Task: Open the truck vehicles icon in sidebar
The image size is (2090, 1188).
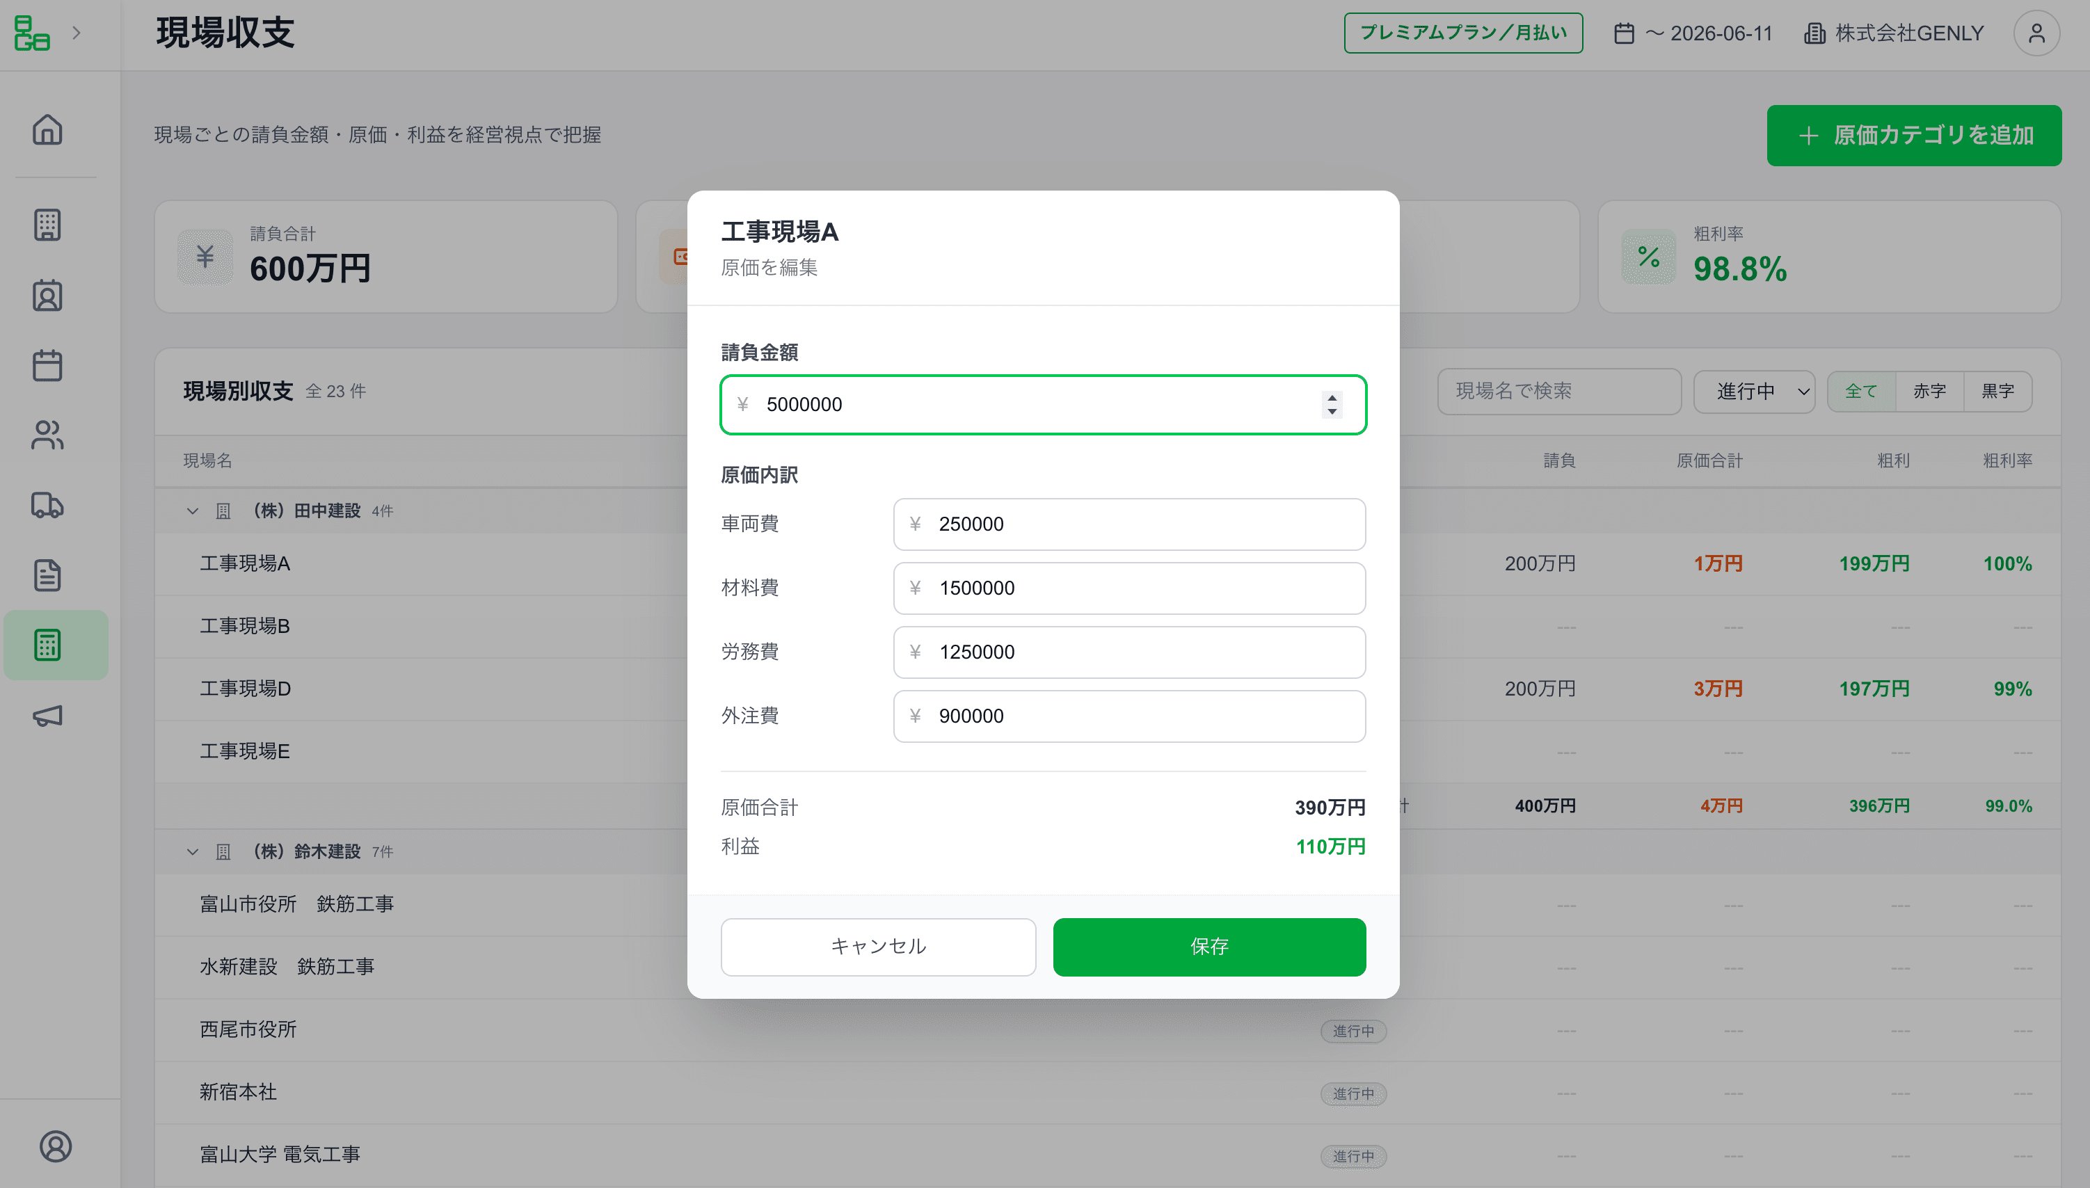Action: point(47,505)
